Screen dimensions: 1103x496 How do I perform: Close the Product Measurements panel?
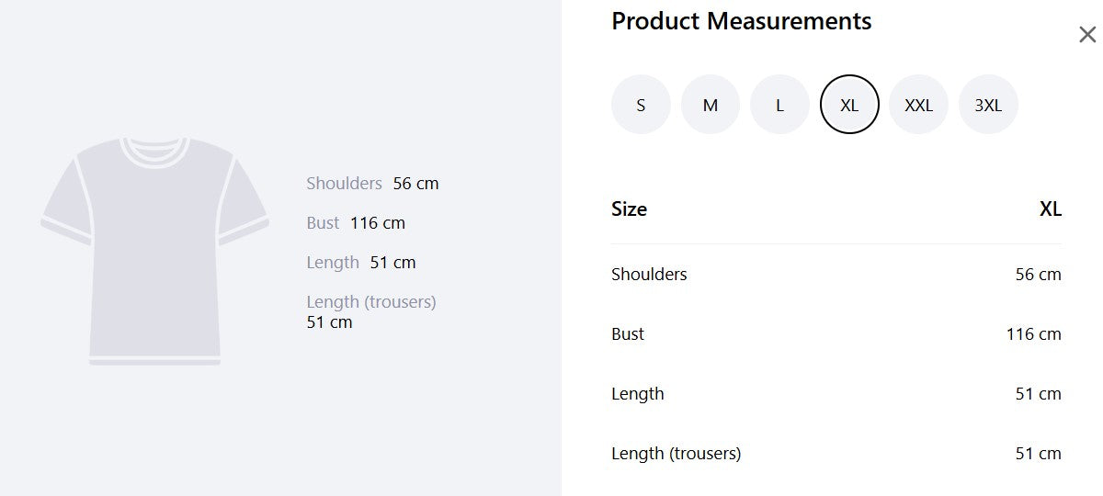click(1087, 35)
